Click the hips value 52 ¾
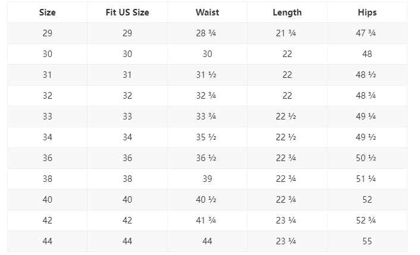 click(367, 221)
